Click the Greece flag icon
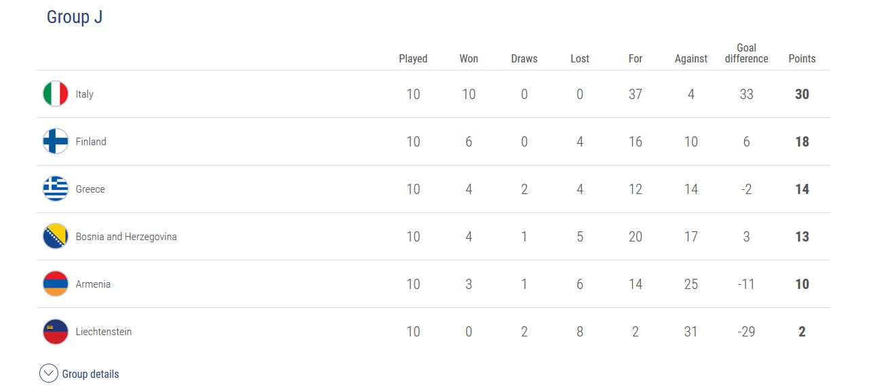The width and height of the screenshot is (871, 386). (x=56, y=189)
